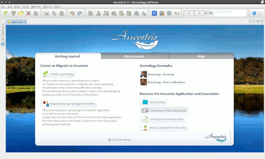Screen dimensions: 265x159
Task: Click Migrate your genealogy to Ancestris button
Action: pyautogui.click(x=69, y=103)
